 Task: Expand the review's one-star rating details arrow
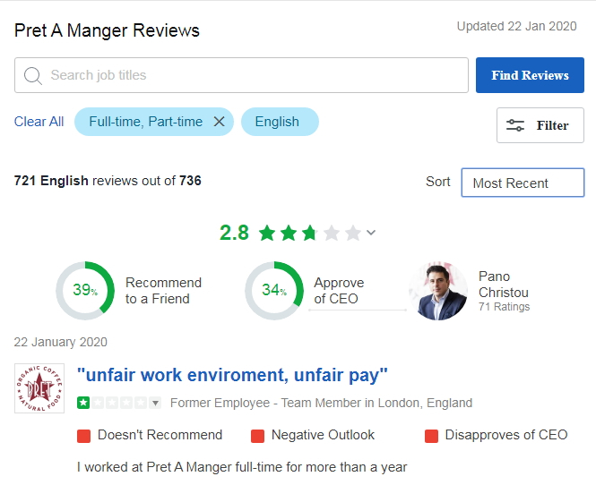(155, 404)
